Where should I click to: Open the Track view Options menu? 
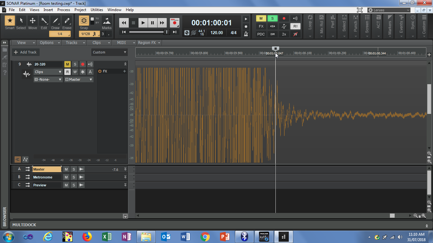[x=49, y=43]
